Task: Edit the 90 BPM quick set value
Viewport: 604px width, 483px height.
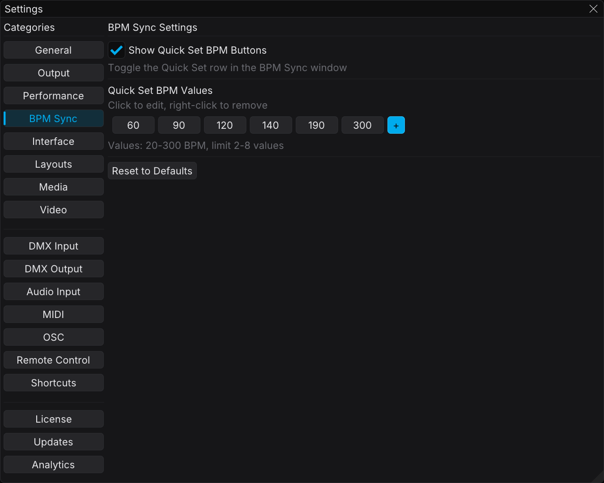Action: click(x=179, y=125)
